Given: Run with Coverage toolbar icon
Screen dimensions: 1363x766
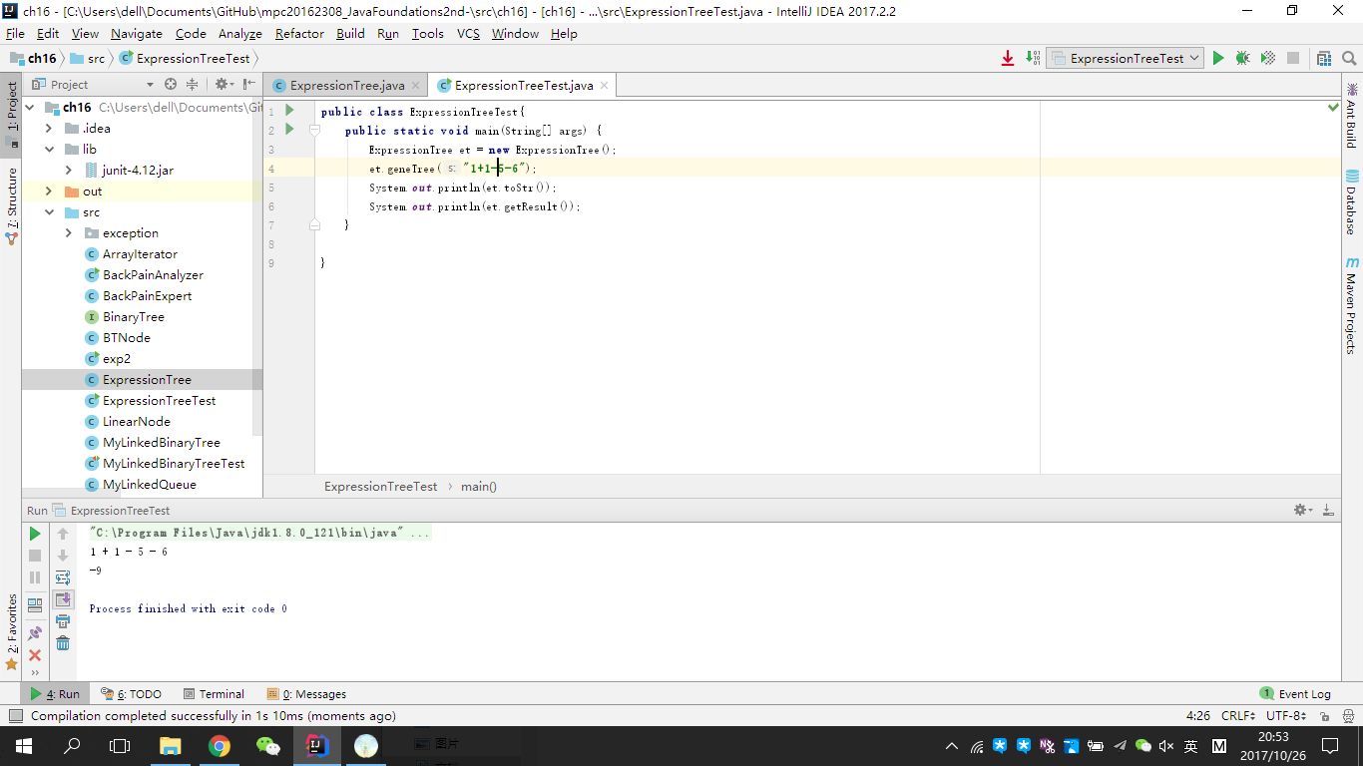Looking at the screenshot, I should click(x=1268, y=58).
